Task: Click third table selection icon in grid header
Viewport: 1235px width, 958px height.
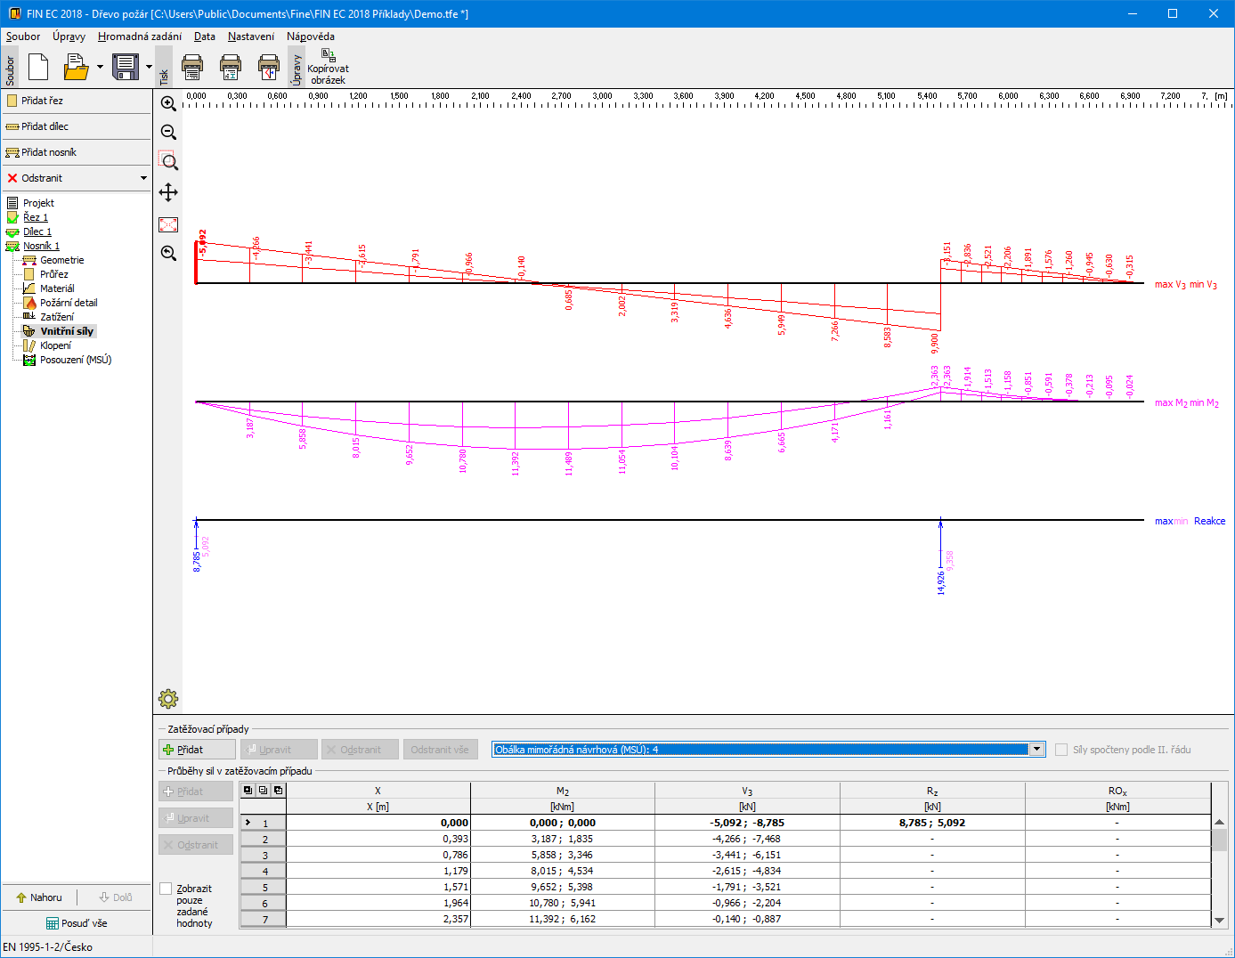Action: 278,790
